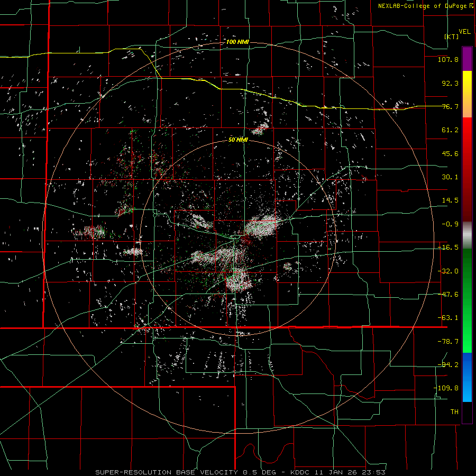Viewport: 476px width, 476px height.
Task: Click the -16.5 velocity scale value
Action: 448,248
